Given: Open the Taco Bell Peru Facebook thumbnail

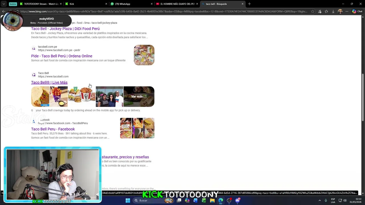Looking at the screenshot, I should [137, 128].
